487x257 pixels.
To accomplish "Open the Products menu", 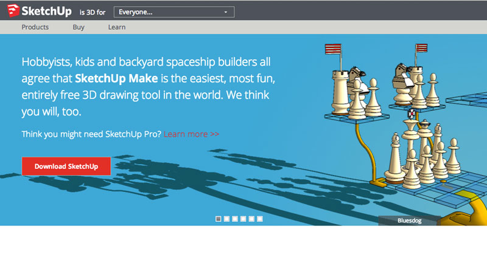I will pos(35,27).
